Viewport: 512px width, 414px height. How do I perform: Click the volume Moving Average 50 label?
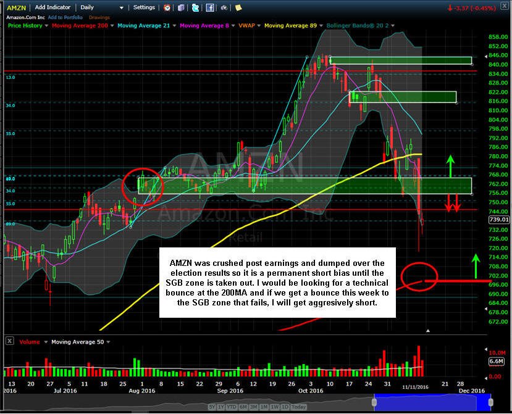(x=78, y=342)
